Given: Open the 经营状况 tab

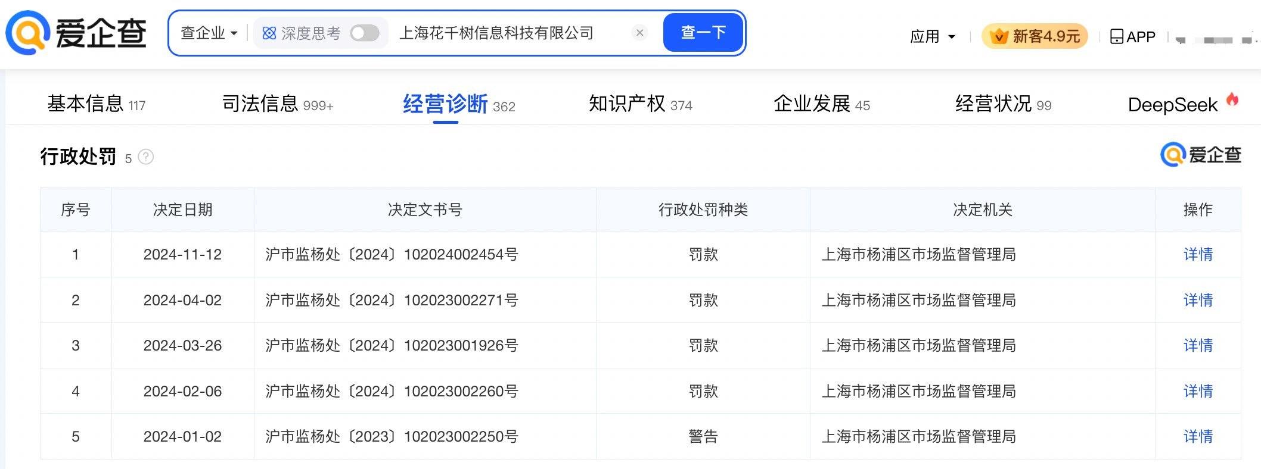Looking at the screenshot, I should tap(1004, 104).
